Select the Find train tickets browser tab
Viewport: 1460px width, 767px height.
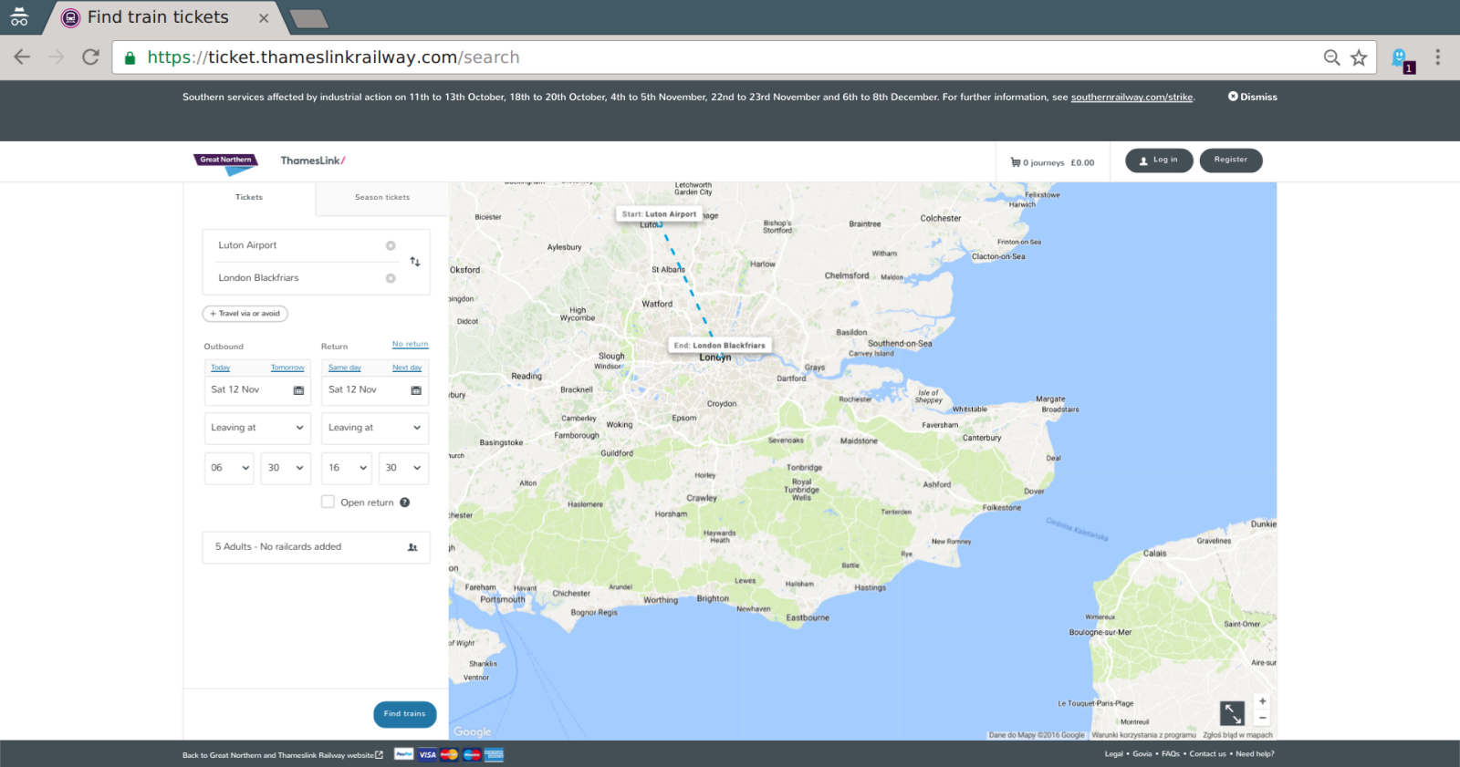pyautogui.click(x=160, y=17)
